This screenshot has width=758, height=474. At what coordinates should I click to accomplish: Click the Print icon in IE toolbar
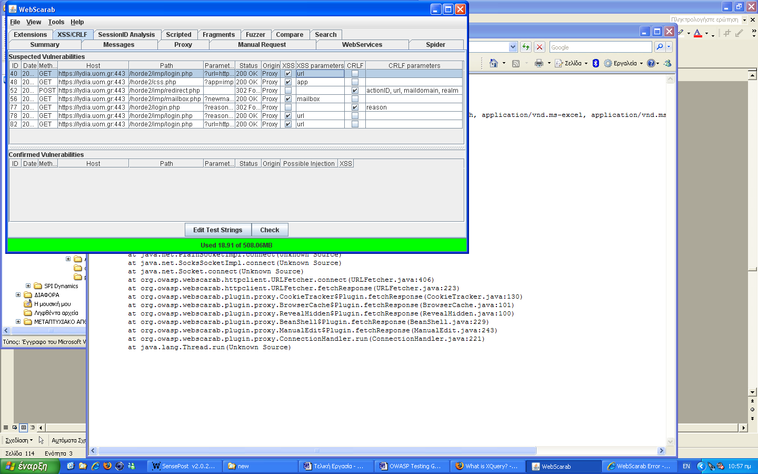point(538,63)
